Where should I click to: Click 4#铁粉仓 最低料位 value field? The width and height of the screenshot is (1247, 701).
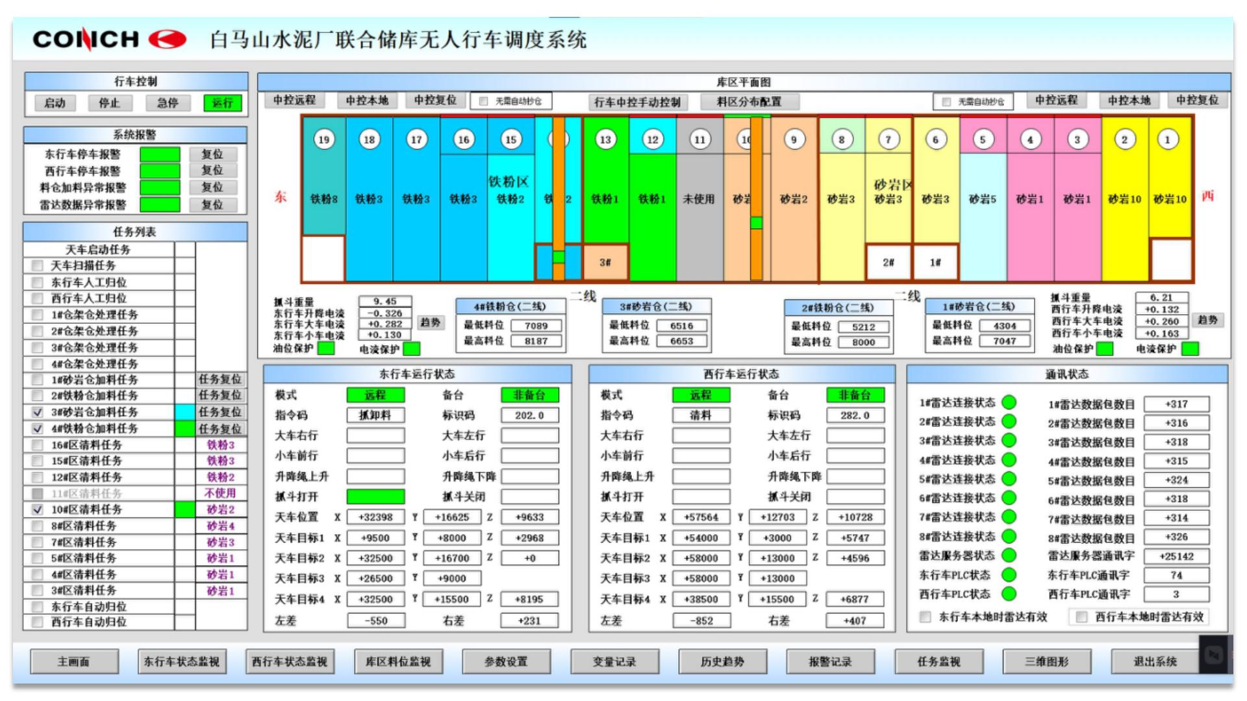pos(536,326)
